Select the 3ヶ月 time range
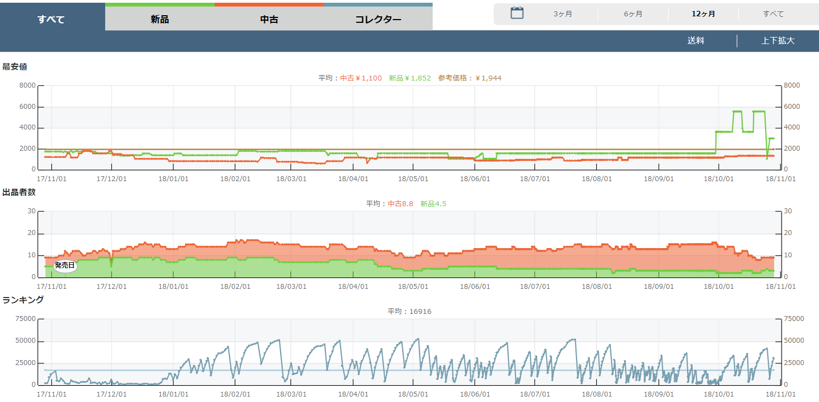The image size is (819, 402). [562, 14]
